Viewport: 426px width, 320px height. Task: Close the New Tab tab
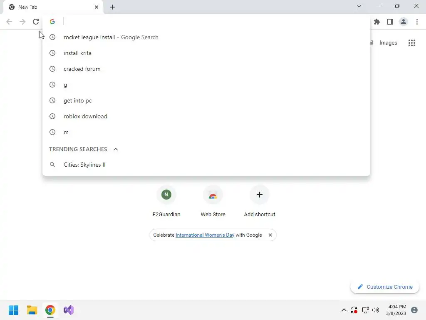[x=97, y=7]
